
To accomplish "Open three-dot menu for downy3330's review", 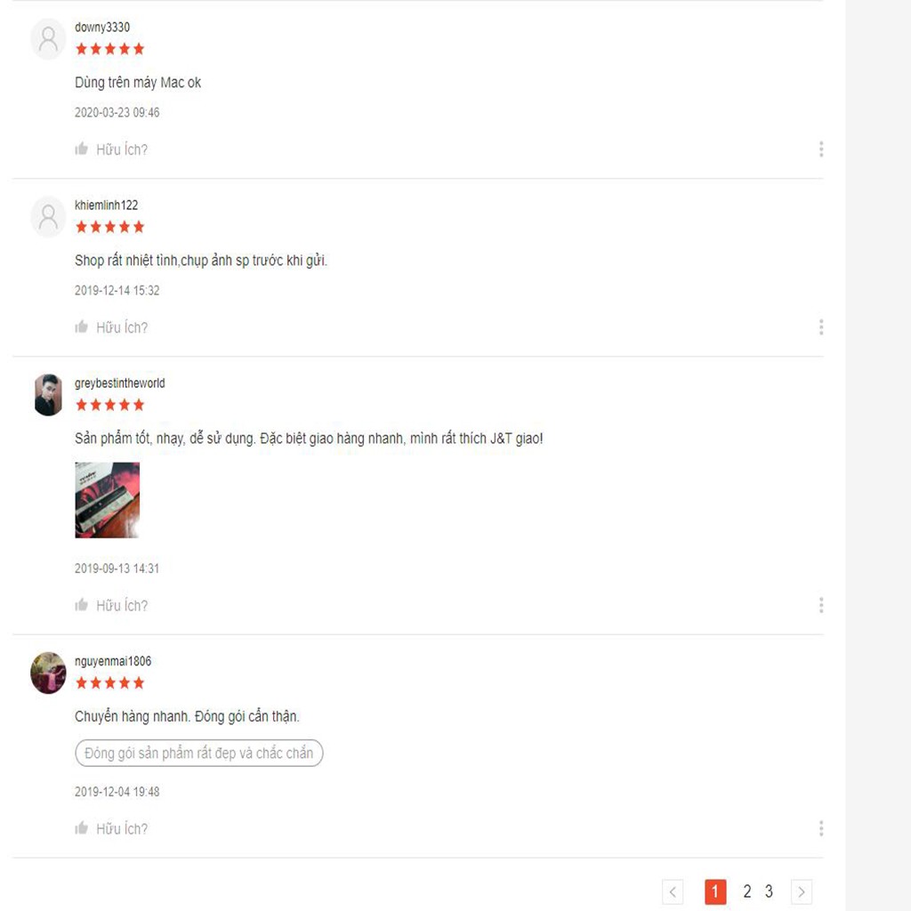I will click(821, 149).
